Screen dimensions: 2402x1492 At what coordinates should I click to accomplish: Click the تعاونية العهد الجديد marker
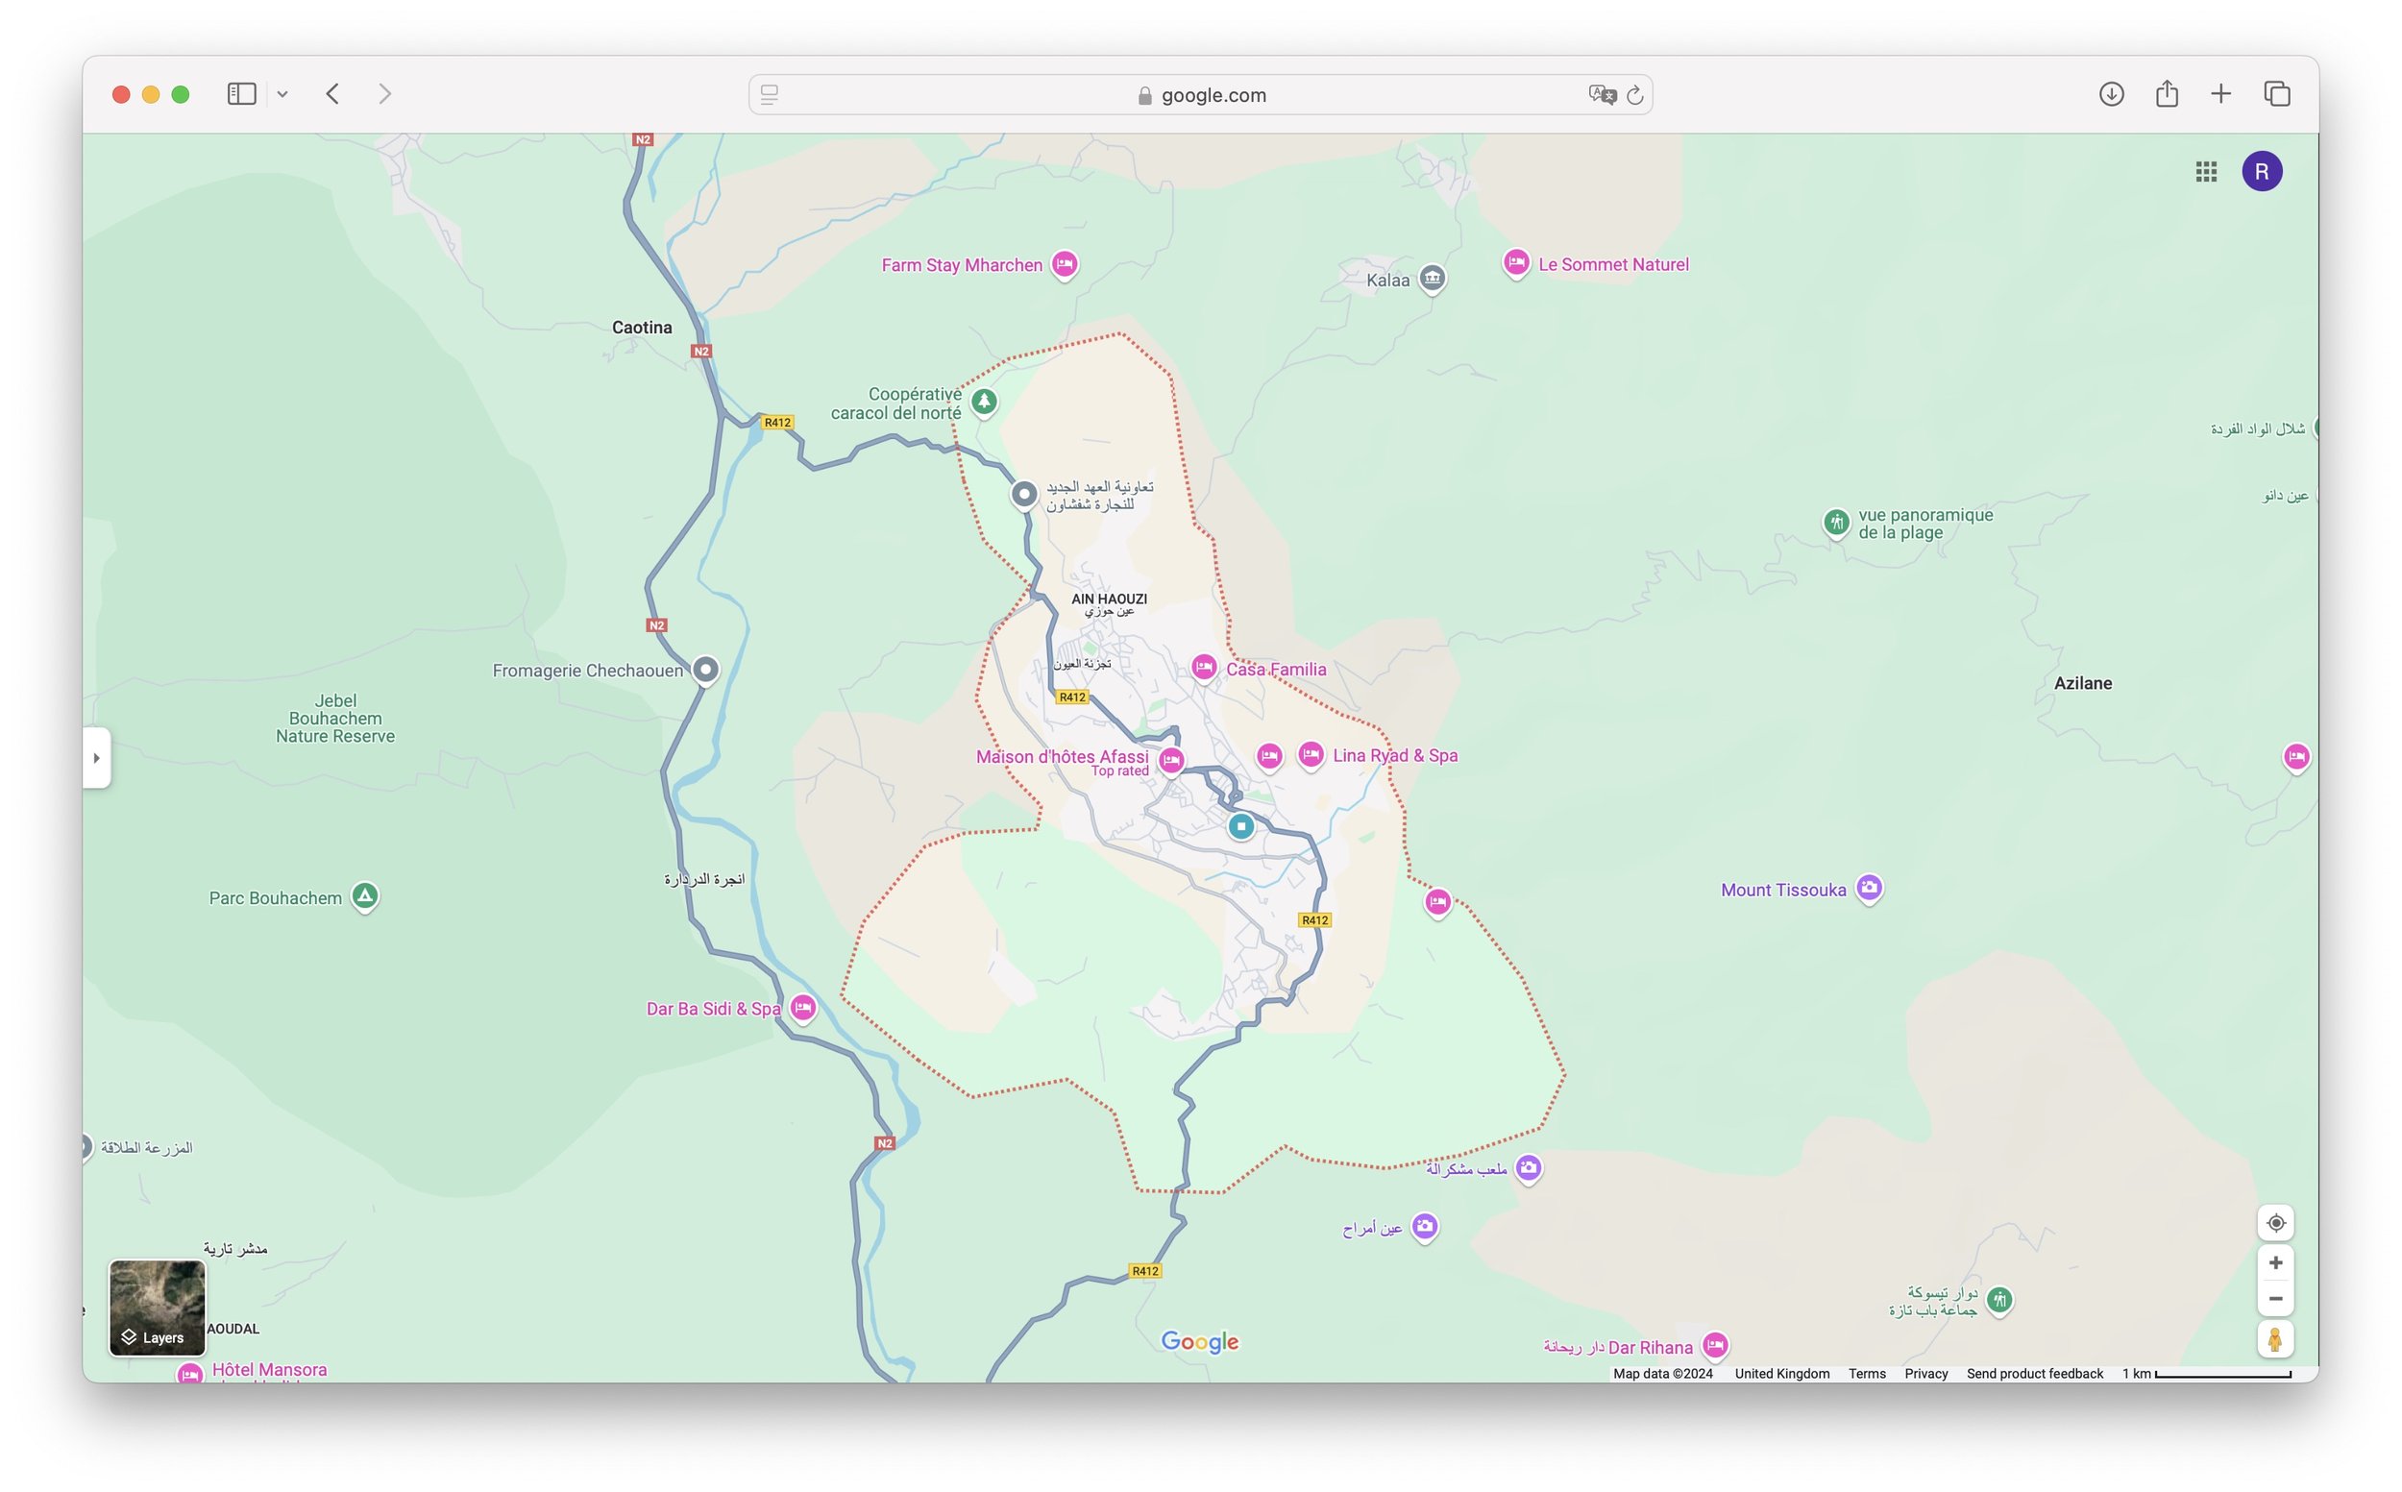(x=1024, y=494)
